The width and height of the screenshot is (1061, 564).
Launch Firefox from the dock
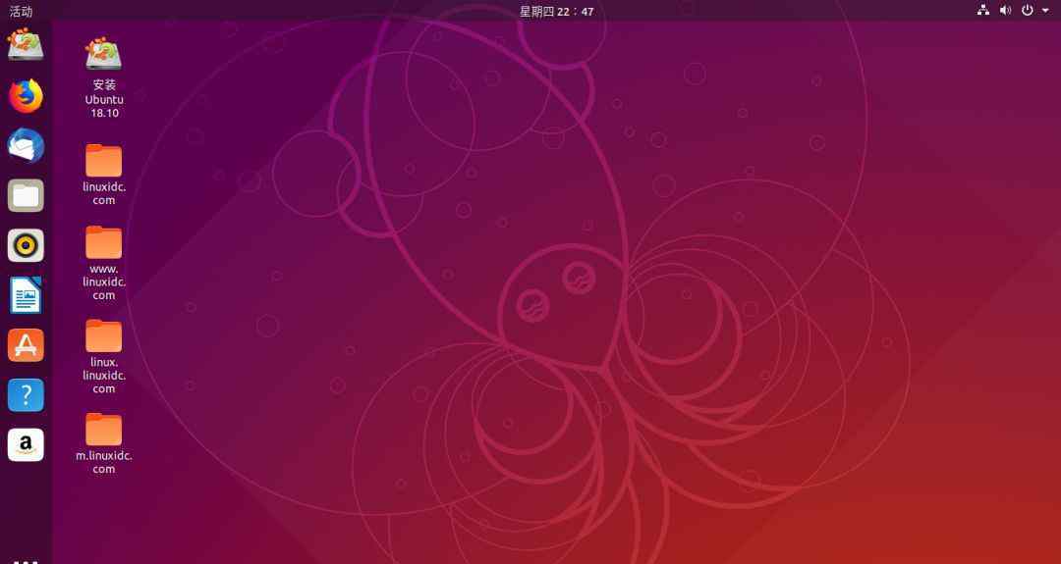[x=26, y=96]
